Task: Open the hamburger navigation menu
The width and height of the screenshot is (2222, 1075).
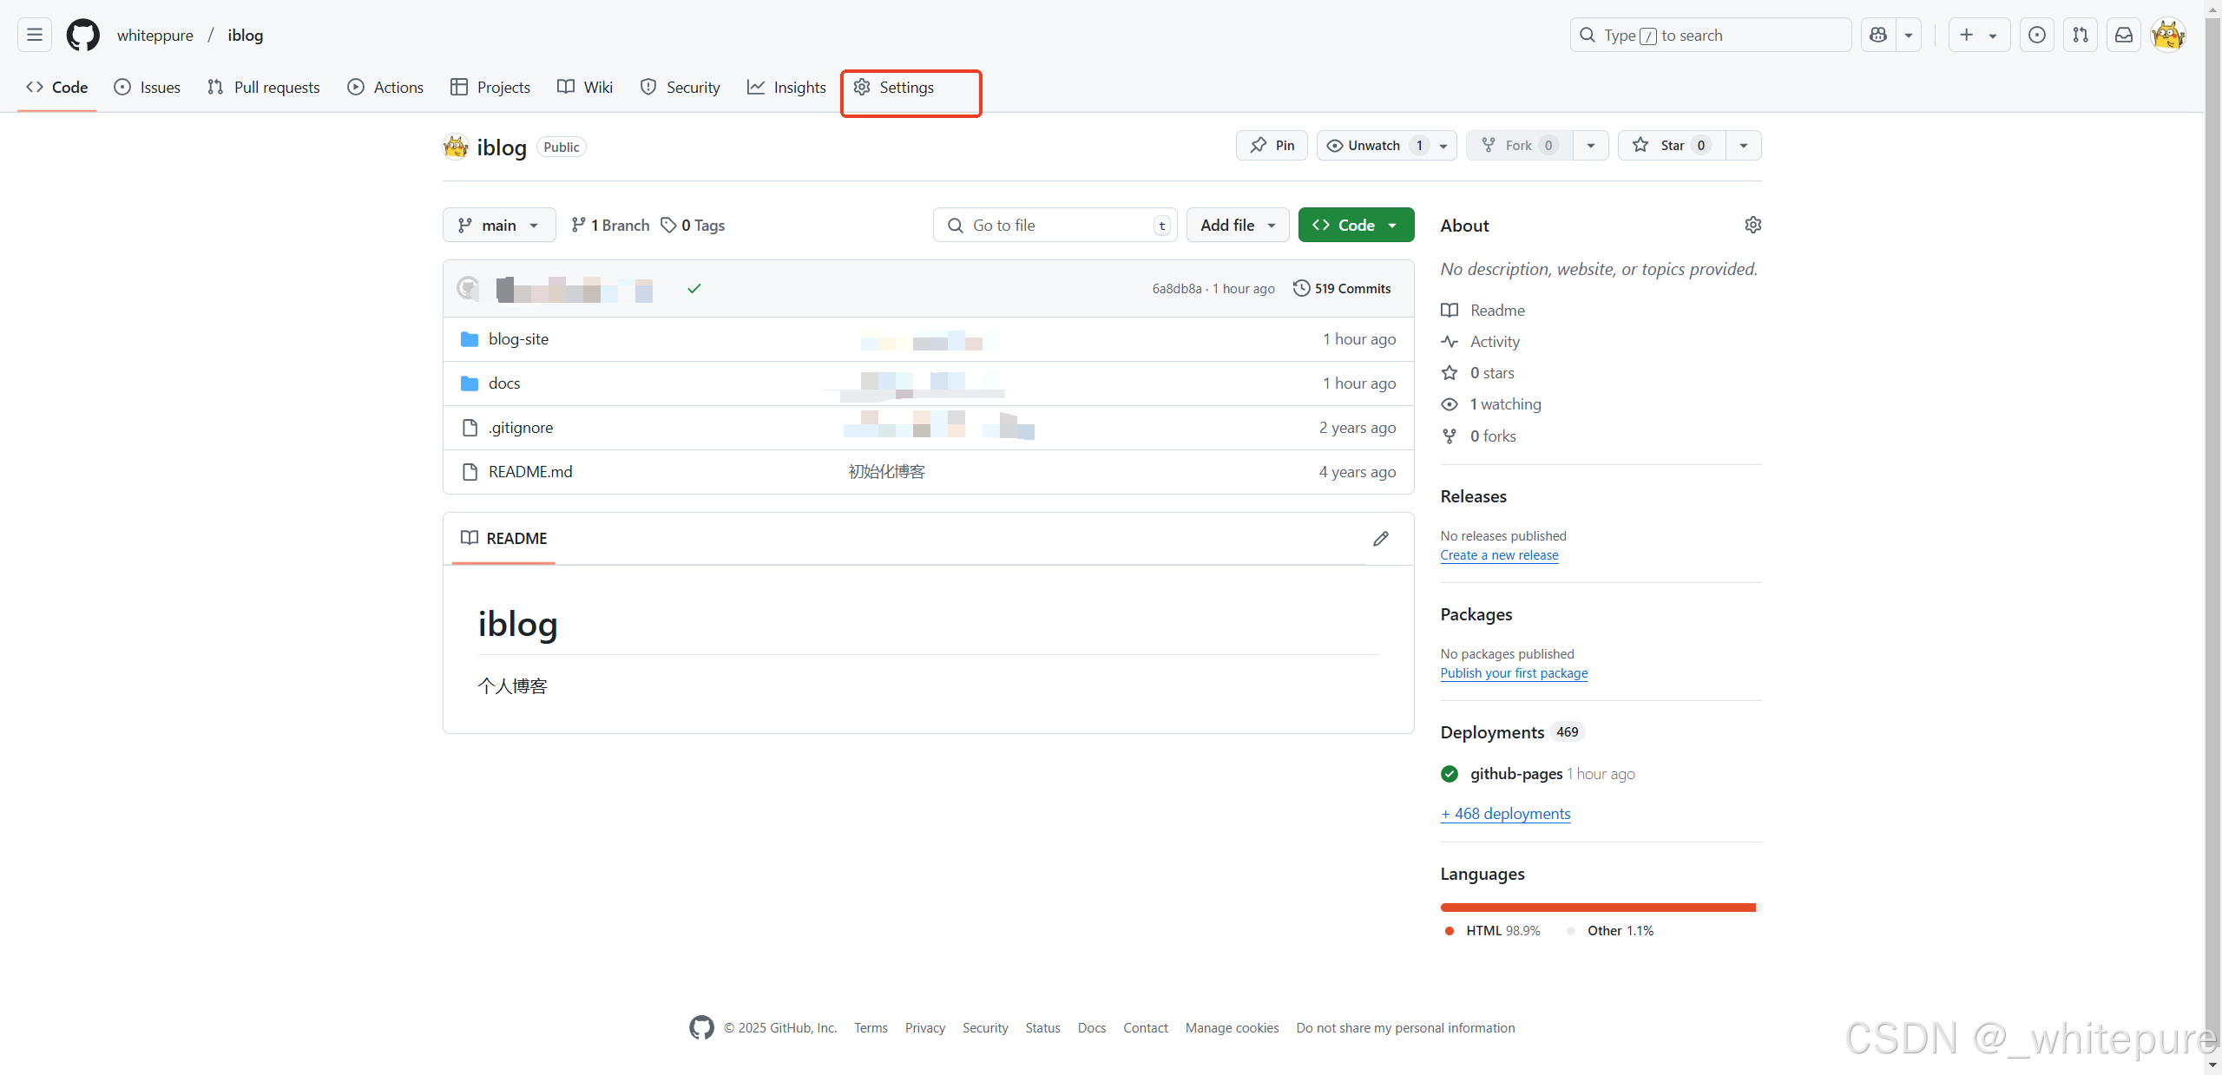Action: click(35, 35)
